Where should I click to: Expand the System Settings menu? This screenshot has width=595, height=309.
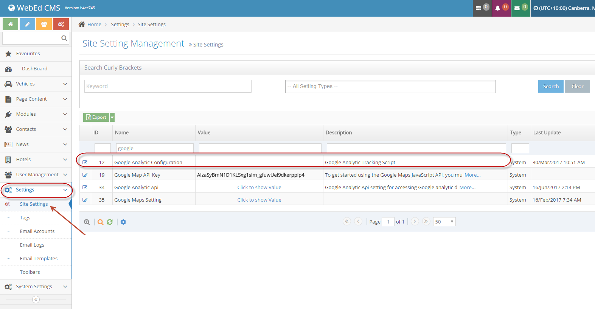[x=36, y=287]
